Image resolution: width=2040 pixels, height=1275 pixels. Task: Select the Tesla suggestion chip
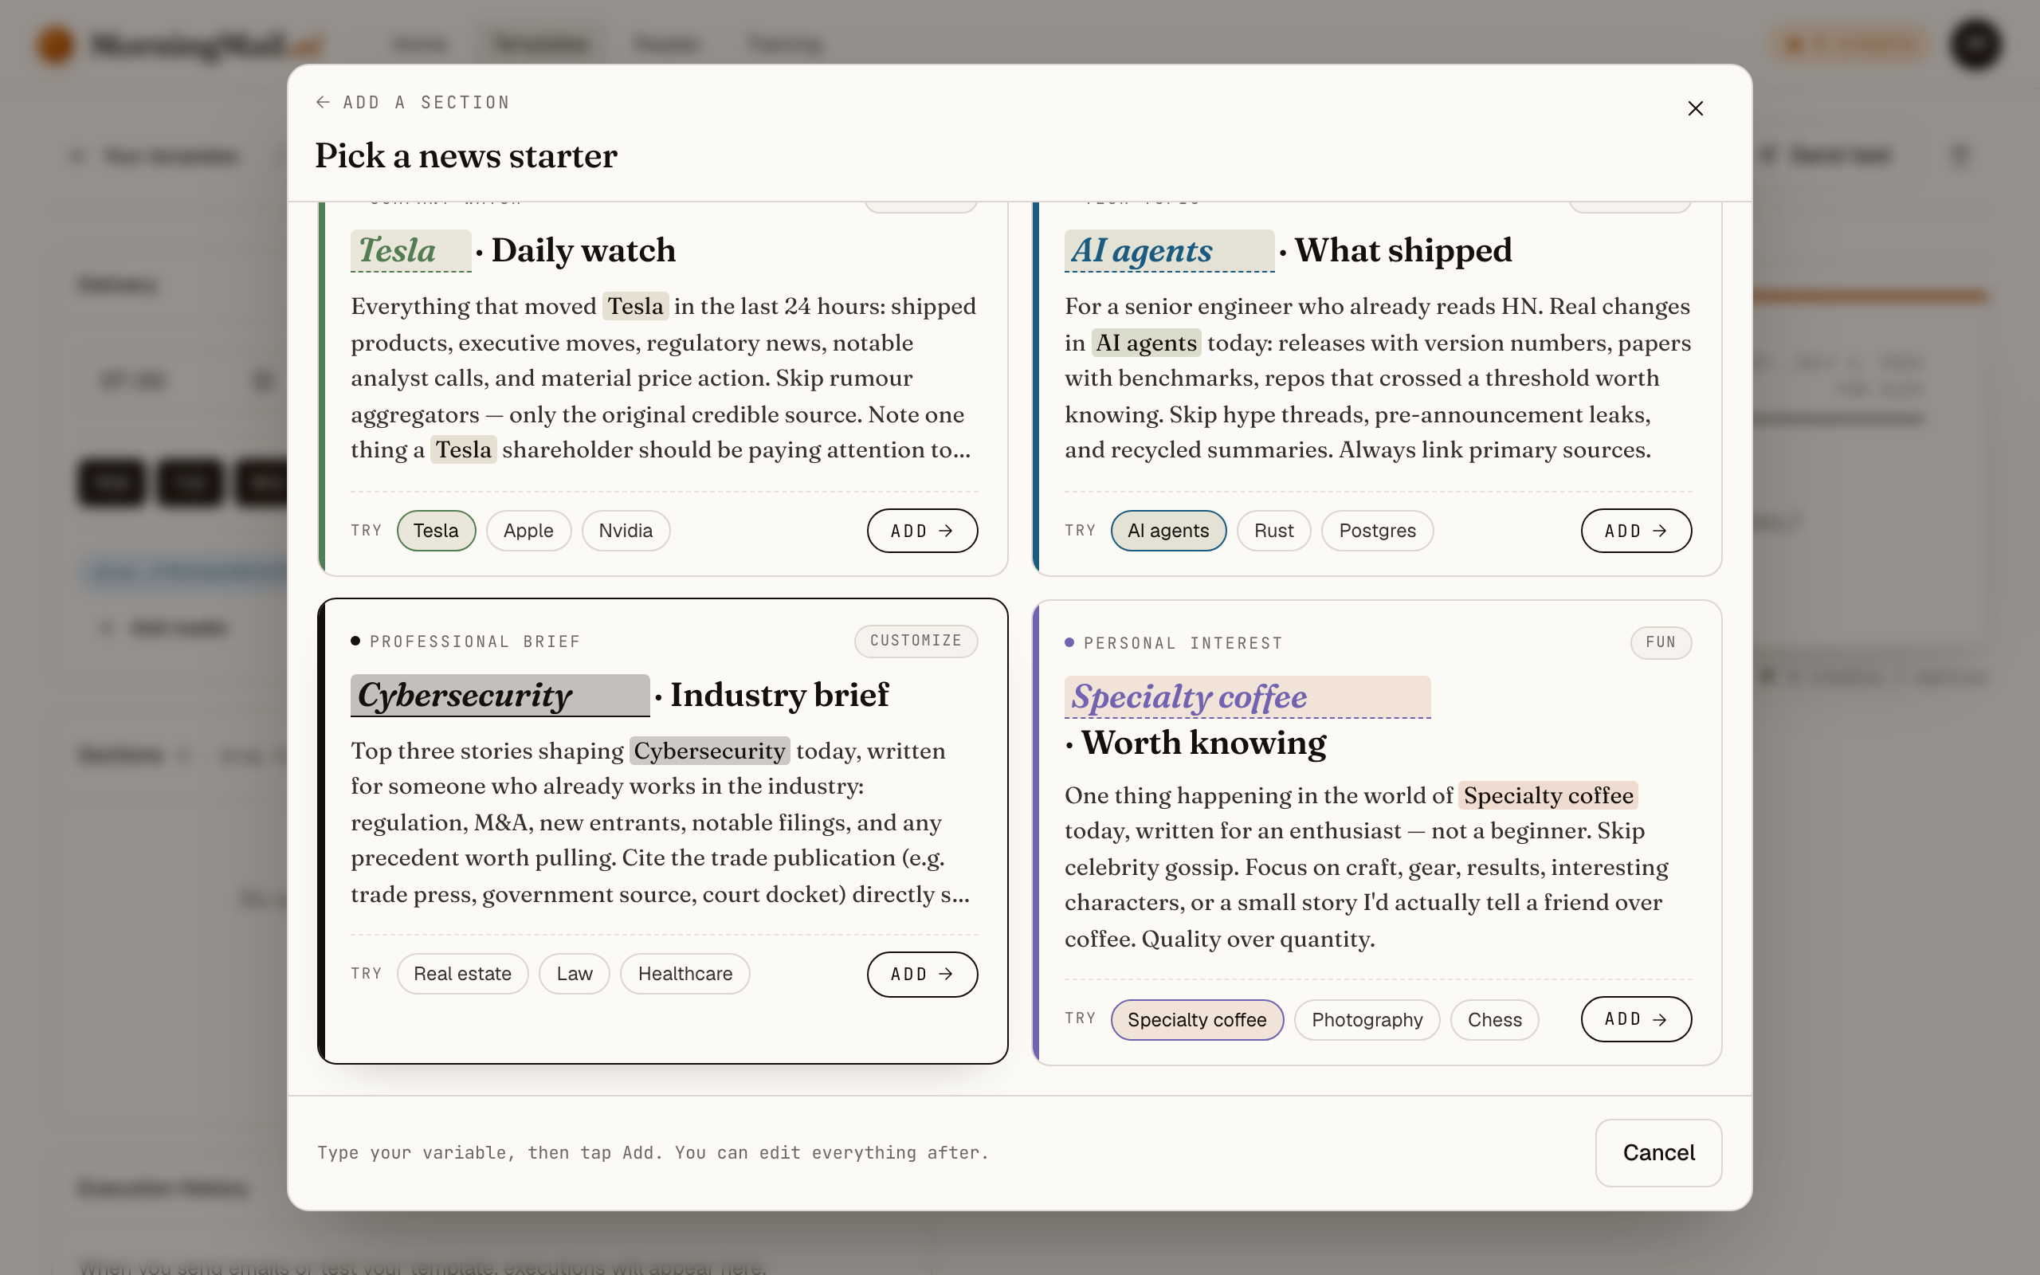point(436,531)
